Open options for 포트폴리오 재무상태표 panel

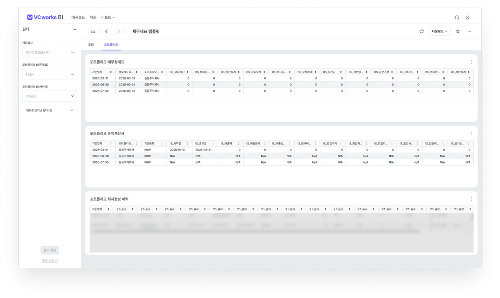coord(471,62)
